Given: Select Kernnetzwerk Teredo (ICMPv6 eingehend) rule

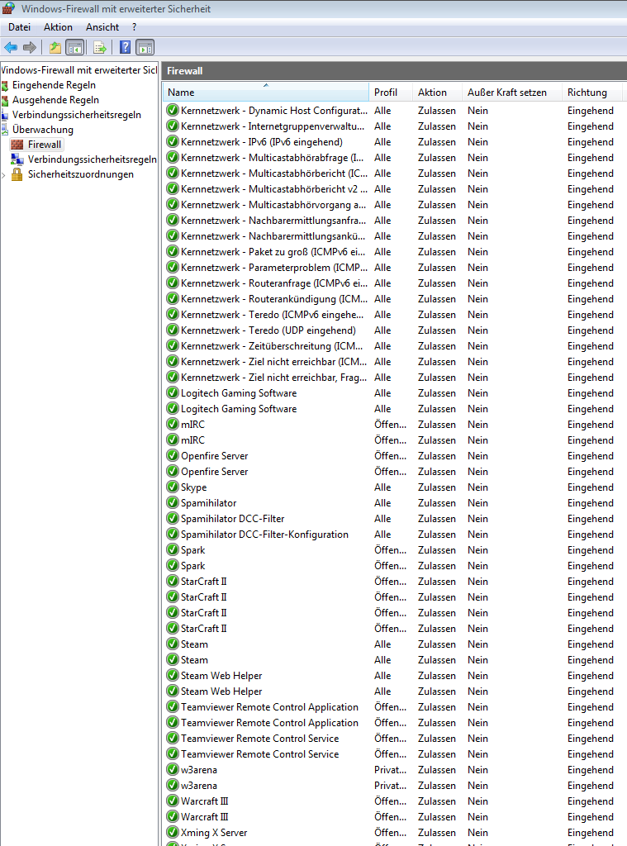Looking at the screenshot, I should tap(273, 314).
